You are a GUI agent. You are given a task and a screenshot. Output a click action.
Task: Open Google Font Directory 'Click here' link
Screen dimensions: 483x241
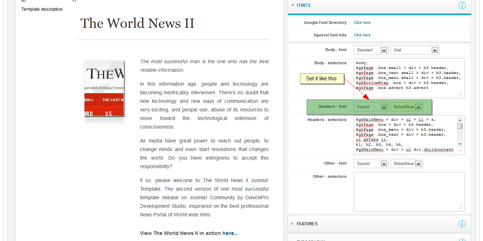(x=362, y=22)
